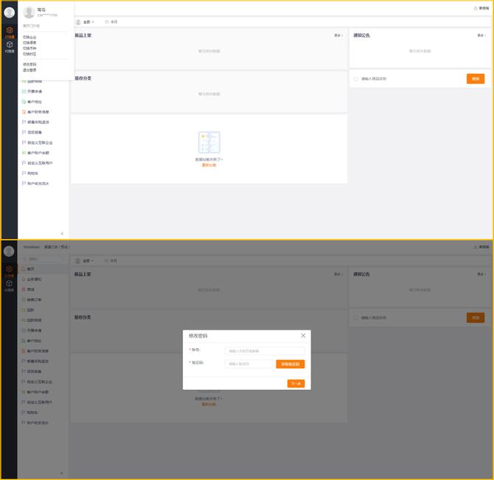Choose 退出登录 in the profile menu

tap(29, 69)
